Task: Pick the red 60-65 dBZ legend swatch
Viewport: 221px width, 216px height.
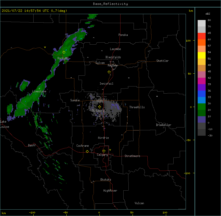Action: (202, 36)
